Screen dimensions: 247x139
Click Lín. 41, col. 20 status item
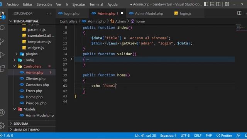click(x=145, y=136)
